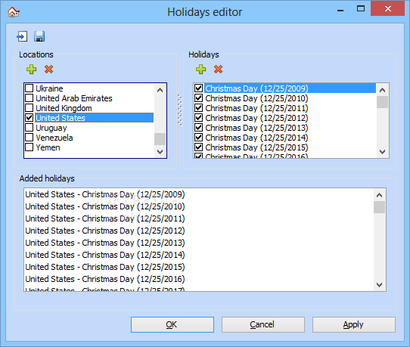Add a new holiday with green plus
The width and height of the screenshot is (410, 347).
point(200,70)
